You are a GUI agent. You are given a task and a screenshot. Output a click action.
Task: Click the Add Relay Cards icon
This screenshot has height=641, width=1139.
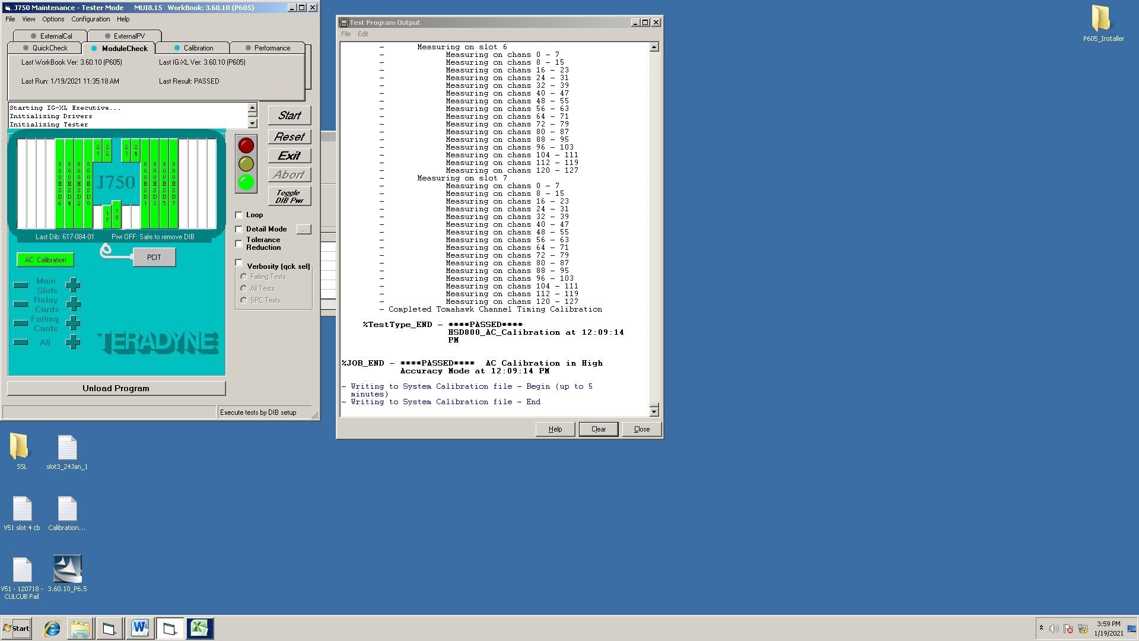[x=73, y=304]
